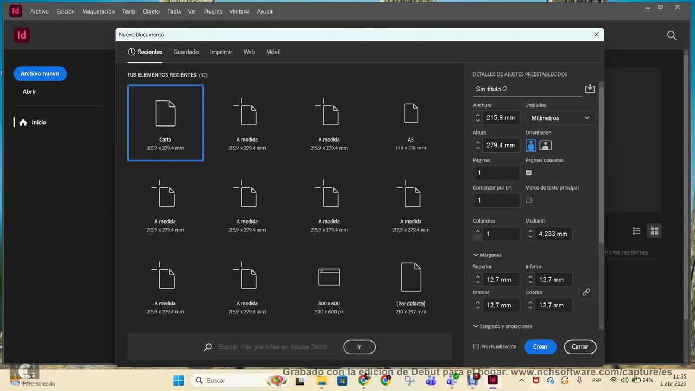Click the search magnifier in InDesign window

coord(672,35)
